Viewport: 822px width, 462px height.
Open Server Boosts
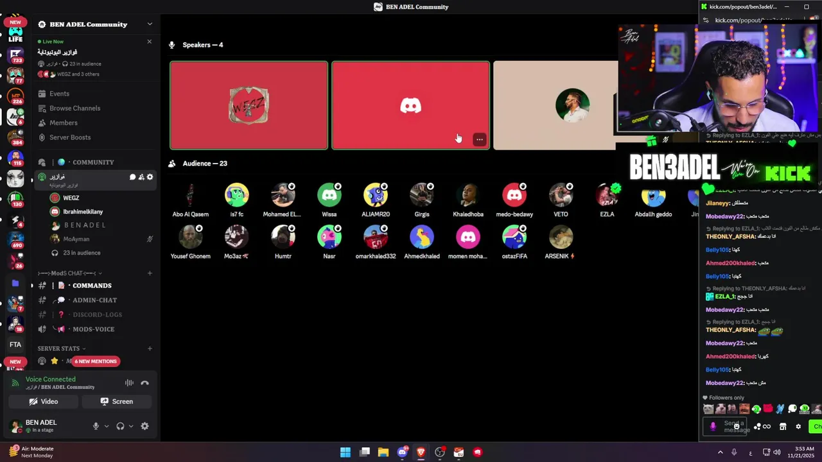(69, 137)
